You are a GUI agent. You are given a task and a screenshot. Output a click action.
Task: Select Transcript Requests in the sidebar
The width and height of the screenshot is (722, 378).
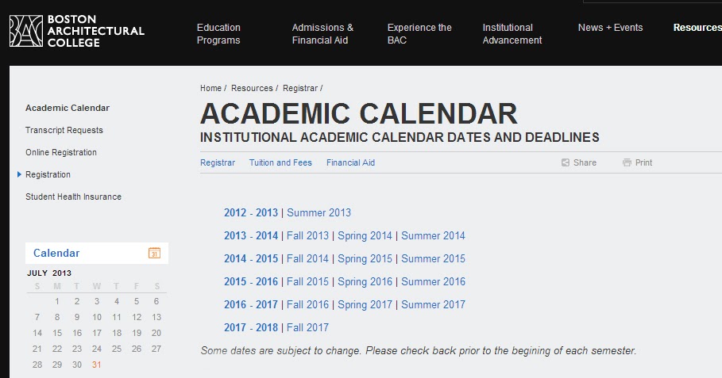[x=64, y=130]
